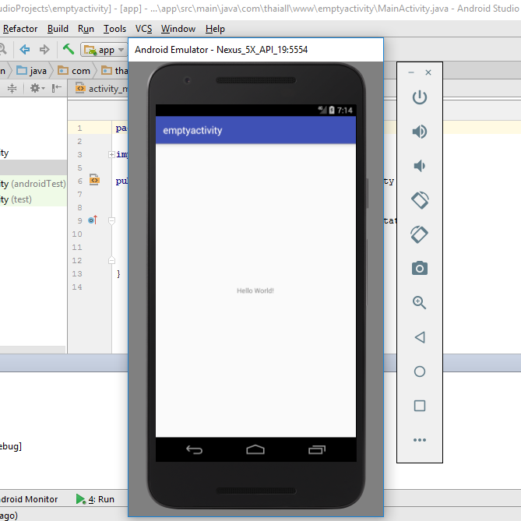Collapse the method fold marker on line 9
The height and width of the screenshot is (521, 521).
pos(111,220)
